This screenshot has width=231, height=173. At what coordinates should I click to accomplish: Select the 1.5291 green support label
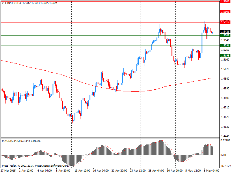click(225, 46)
